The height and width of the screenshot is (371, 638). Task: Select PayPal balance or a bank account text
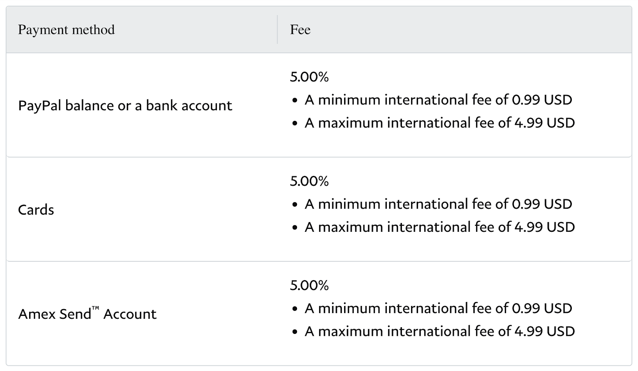(125, 105)
